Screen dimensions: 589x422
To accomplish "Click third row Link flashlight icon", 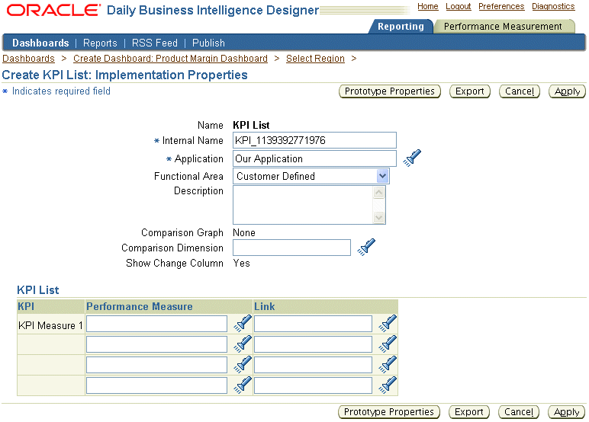I will click(388, 365).
